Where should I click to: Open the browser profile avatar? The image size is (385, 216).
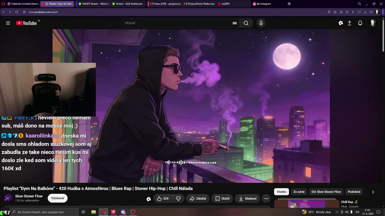(377, 12)
